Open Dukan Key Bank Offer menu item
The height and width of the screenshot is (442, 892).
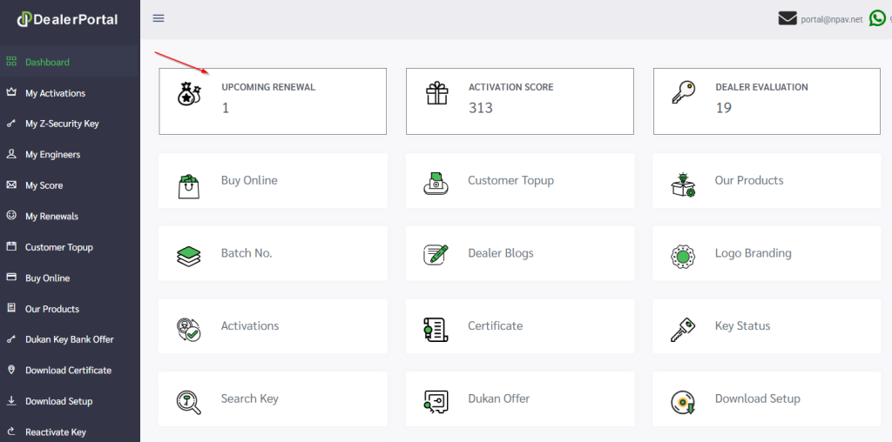pyautogui.click(x=69, y=339)
